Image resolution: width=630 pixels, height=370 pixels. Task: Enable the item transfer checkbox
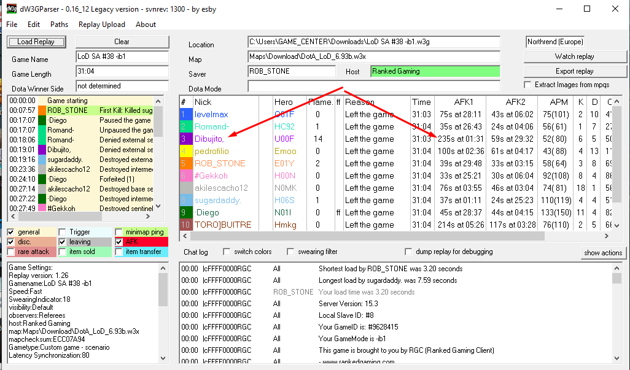[x=119, y=252]
